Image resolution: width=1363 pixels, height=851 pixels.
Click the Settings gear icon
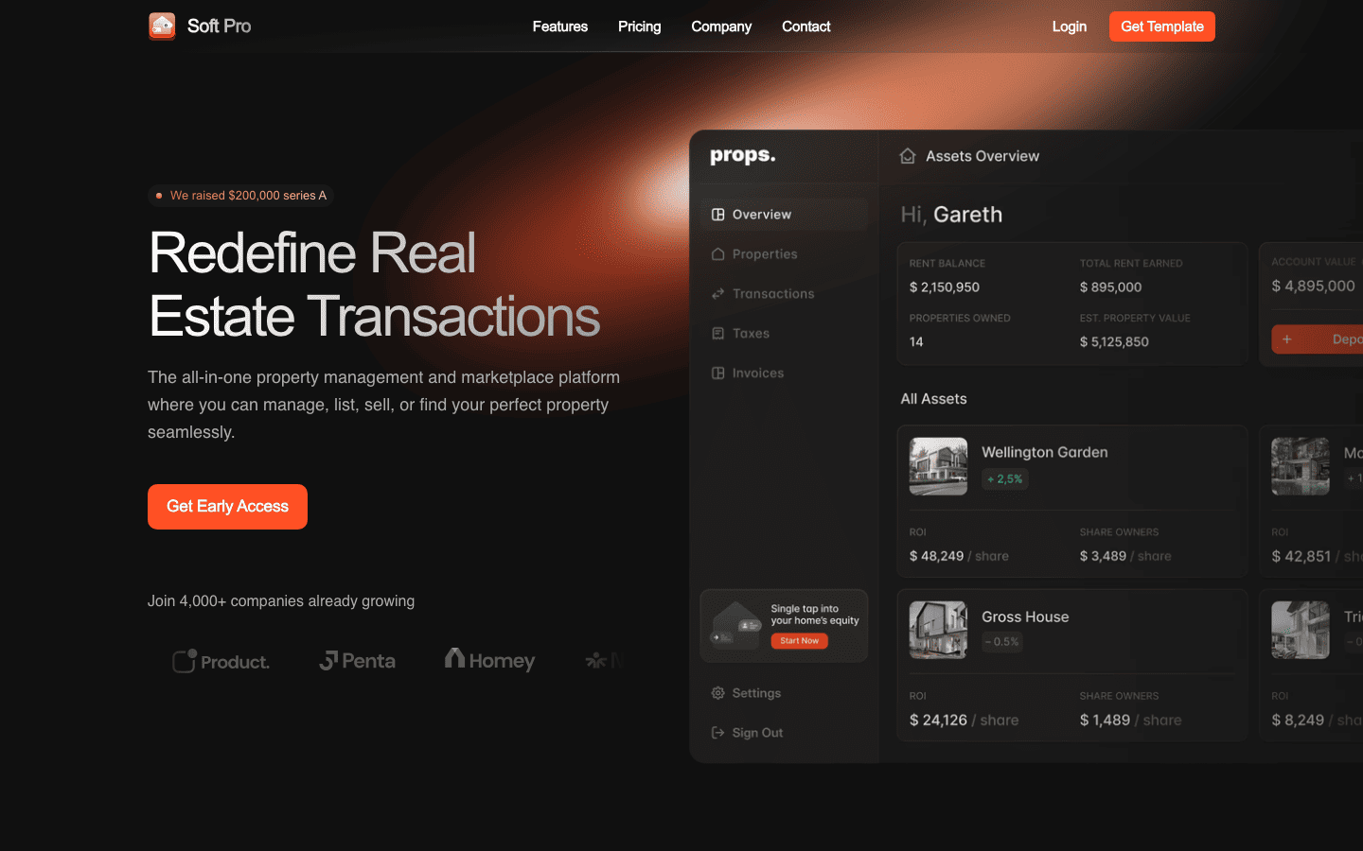(718, 693)
